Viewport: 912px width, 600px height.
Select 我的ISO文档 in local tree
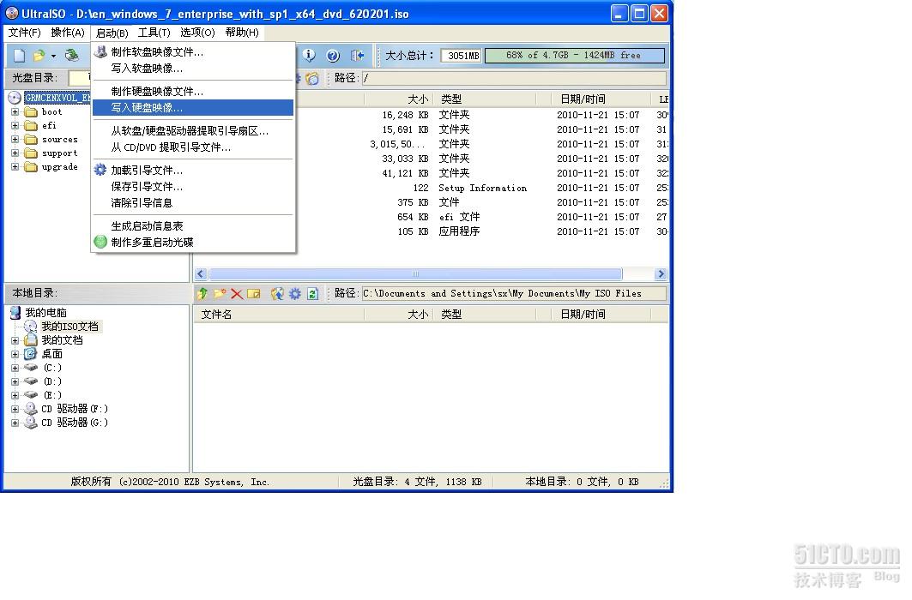coord(69,327)
